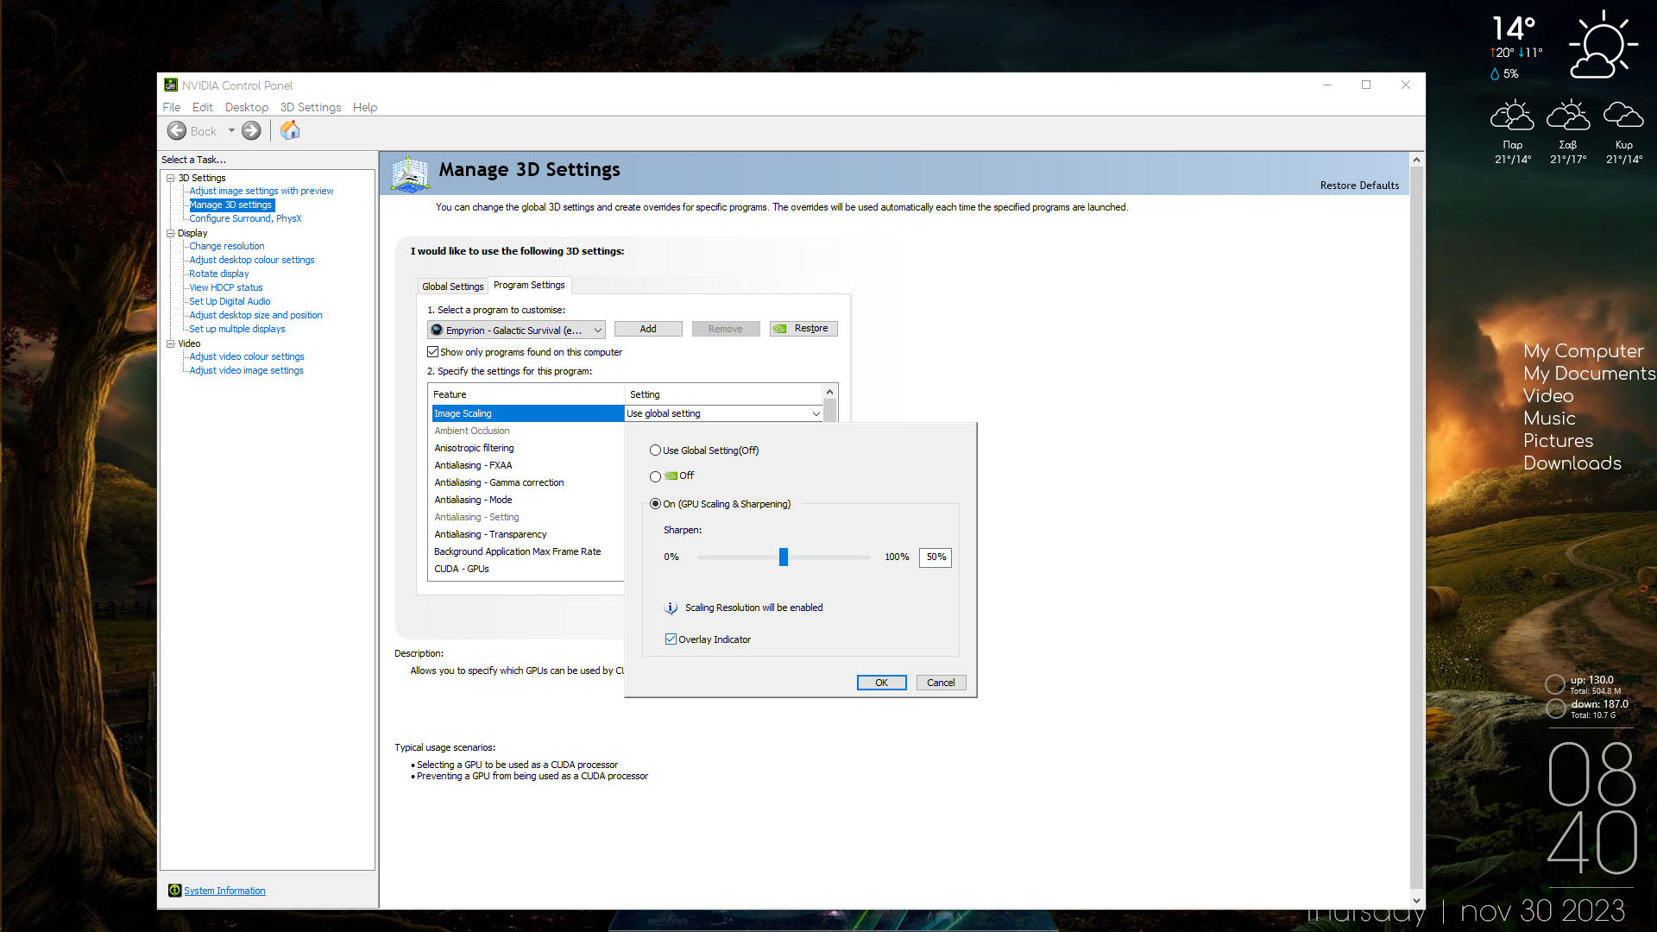Screen dimensions: 1657x932
Task: Click the System Information icon
Action: pyautogui.click(x=175, y=891)
